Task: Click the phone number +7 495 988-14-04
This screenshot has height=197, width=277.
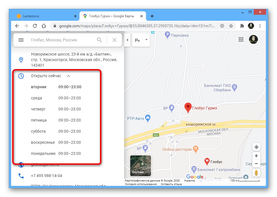Action: (47, 176)
